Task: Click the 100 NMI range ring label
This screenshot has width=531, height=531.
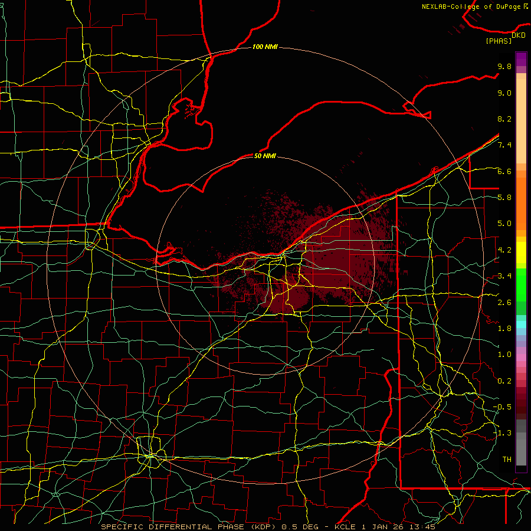Action: click(265, 47)
